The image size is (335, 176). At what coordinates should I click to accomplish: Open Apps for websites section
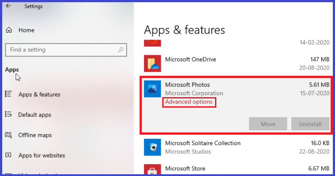(42, 155)
